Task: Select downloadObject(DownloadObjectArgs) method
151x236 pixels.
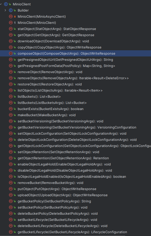Action: click(x=53, y=41)
